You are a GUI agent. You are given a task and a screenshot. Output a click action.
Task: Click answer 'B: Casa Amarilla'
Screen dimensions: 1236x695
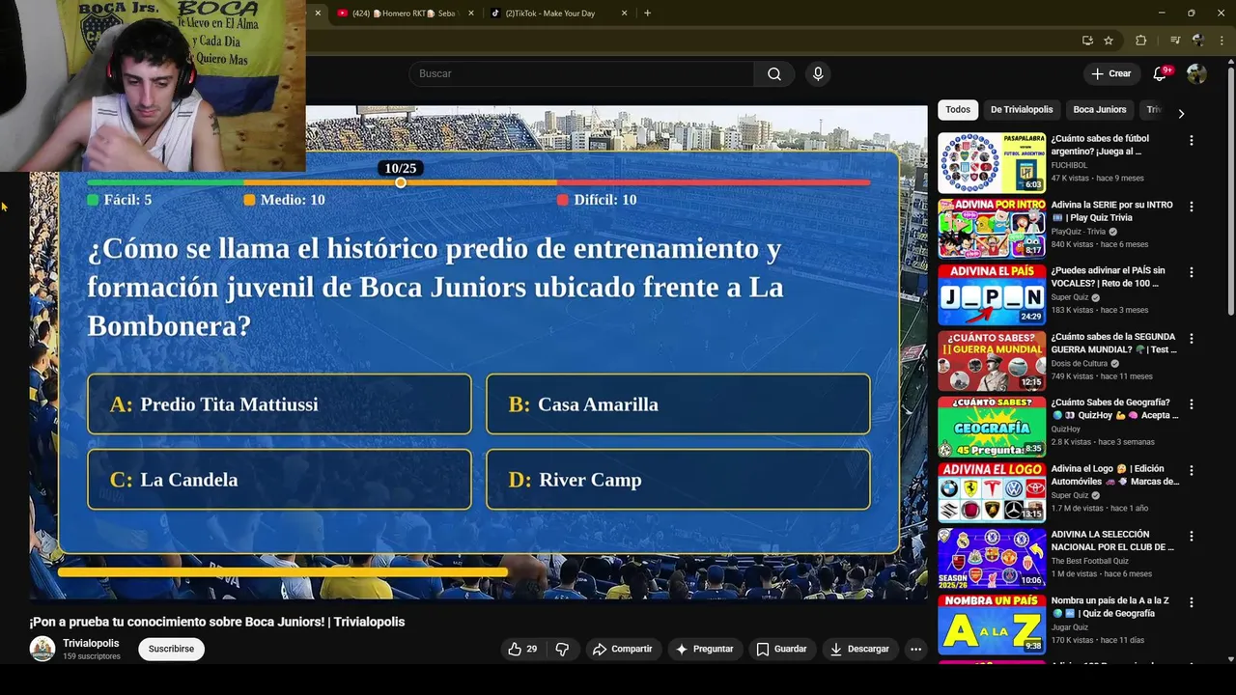tap(678, 404)
